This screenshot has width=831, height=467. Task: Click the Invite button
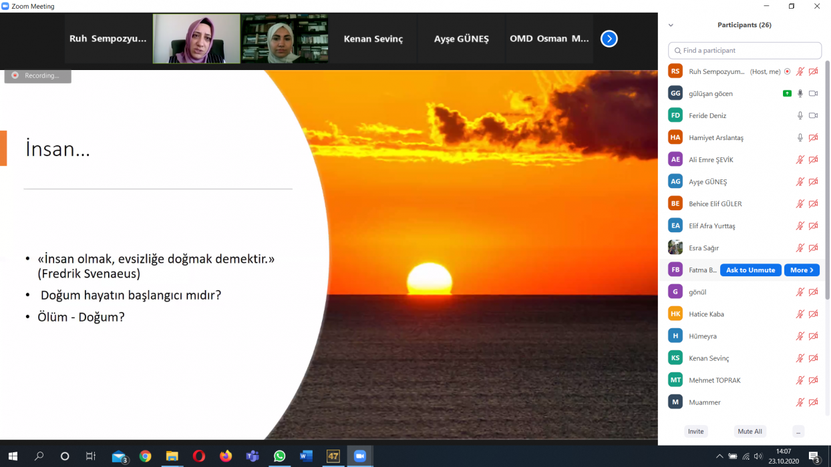click(x=696, y=432)
